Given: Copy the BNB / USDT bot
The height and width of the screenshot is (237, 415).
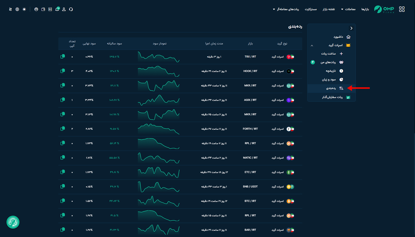Looking at the screenshot, I should point(63,186).
